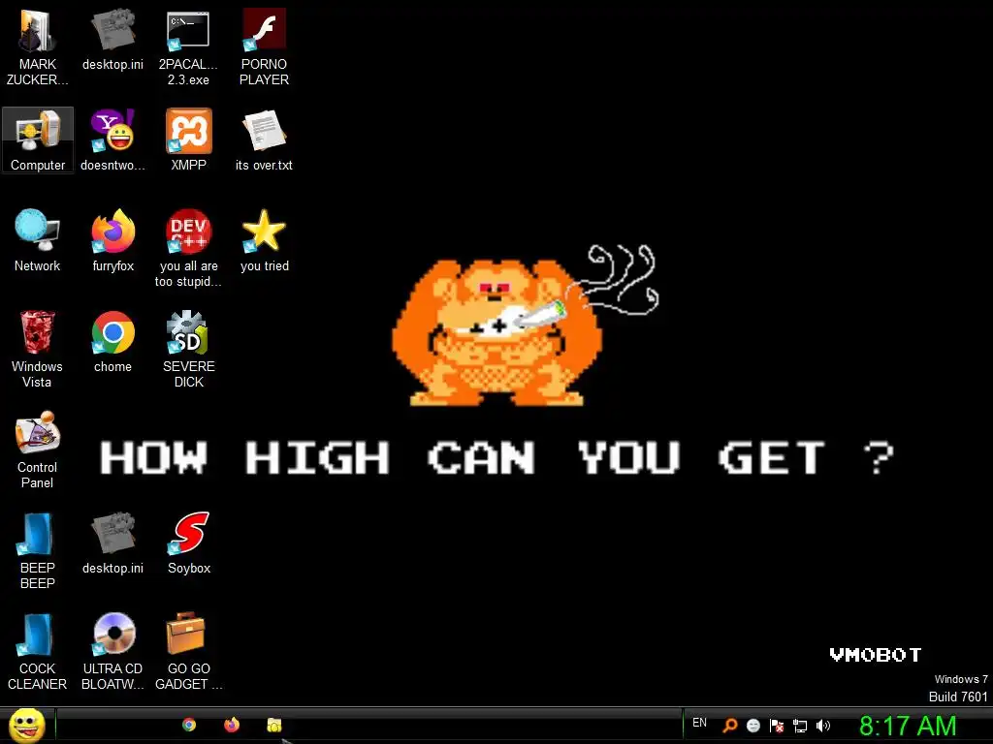Open the its over.txt file
The width and height of the screenshot is (993, 744).
pos(264,139)
